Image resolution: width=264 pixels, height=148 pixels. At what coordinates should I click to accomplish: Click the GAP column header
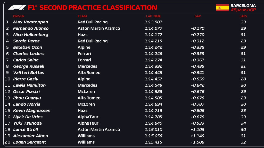click(x=197, y=16)
